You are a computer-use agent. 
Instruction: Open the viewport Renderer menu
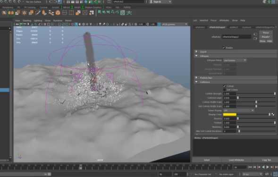(58, 21)
